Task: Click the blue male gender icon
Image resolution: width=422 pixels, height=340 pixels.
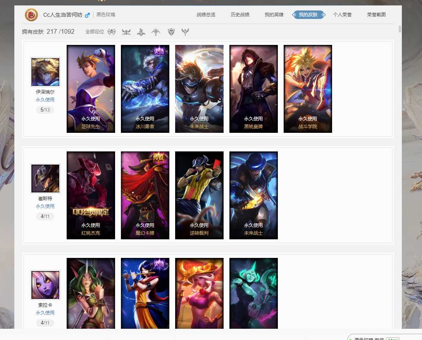Action: click(87, 15)
